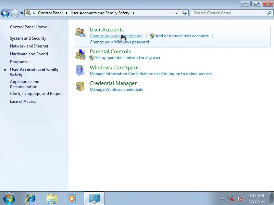Click the Control Panel taskbar button

(94, 199)
